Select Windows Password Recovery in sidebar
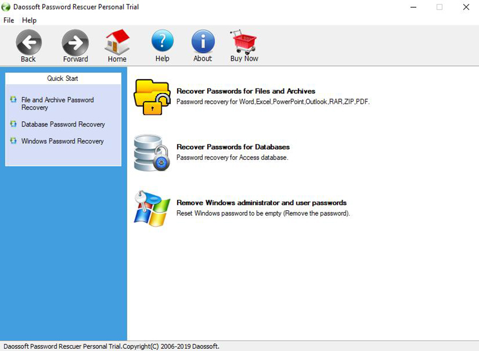The height and width of the screenshot is (351, 479). pos(63,141)
